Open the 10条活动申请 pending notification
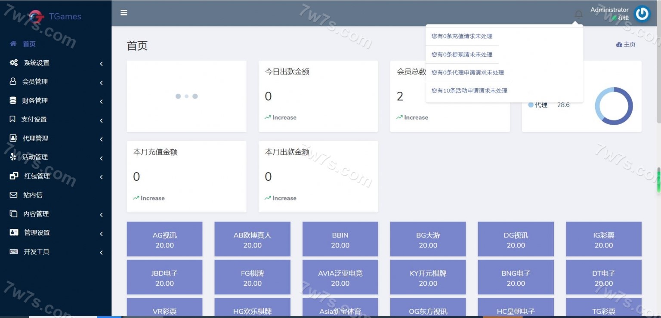Screen dimensions: 661x318 pos(469,91)
